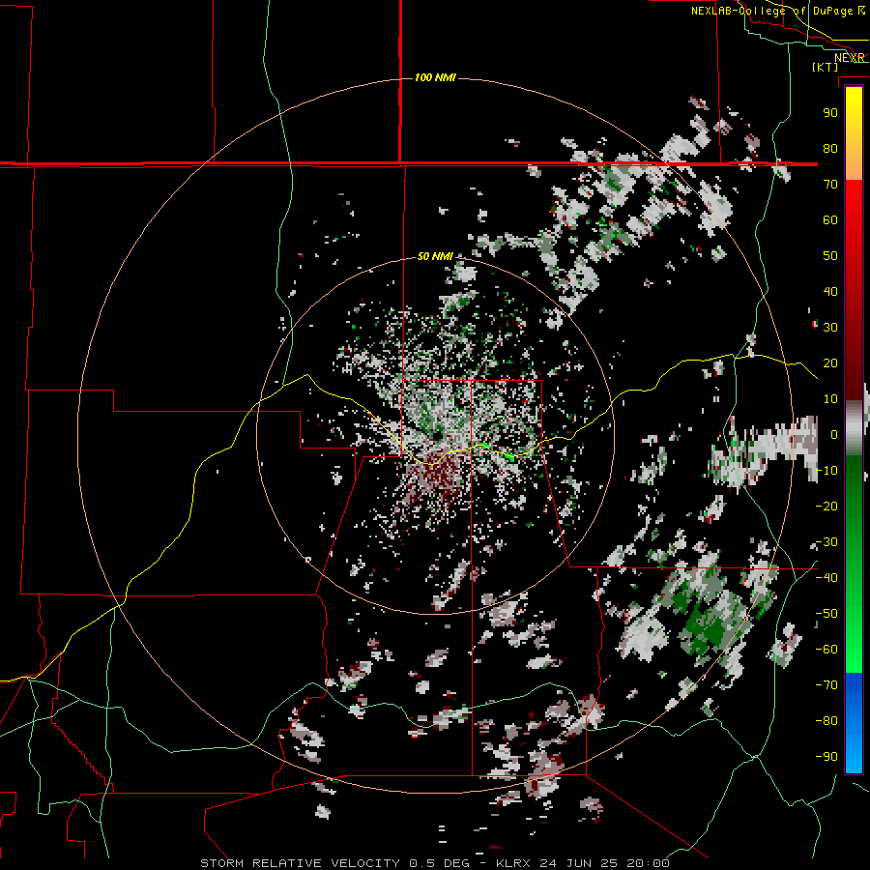Click the positive 40 knot scale label
The image size is (870, 870).
(830, 292)
